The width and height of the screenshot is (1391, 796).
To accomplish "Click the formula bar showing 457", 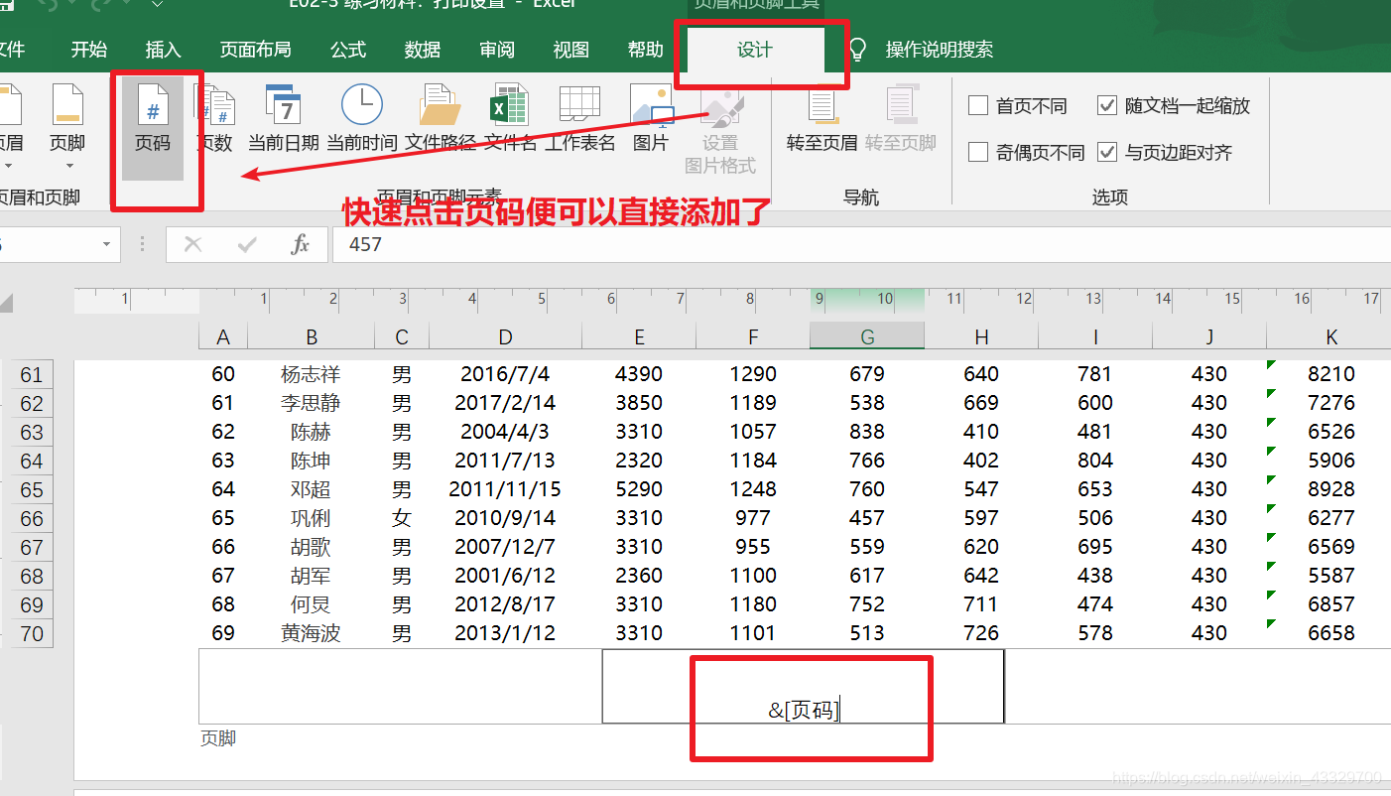I will coord(861,244).
